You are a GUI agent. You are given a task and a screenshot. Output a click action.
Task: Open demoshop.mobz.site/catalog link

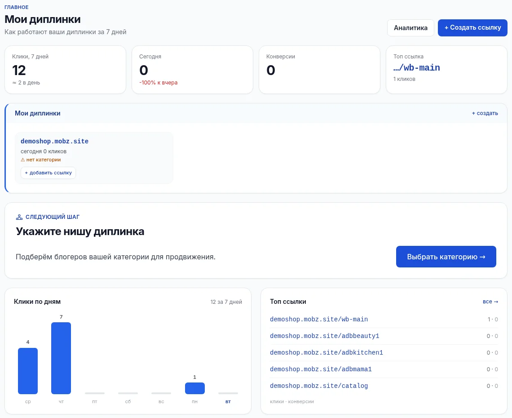coord(319,386)
